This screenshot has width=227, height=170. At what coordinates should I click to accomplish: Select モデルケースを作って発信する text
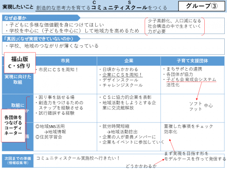pyautogui.click(x=195, y=159)
